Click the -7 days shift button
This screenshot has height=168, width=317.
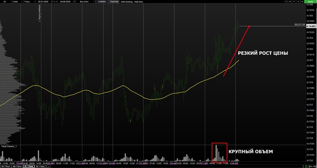(x=285, y=1)
